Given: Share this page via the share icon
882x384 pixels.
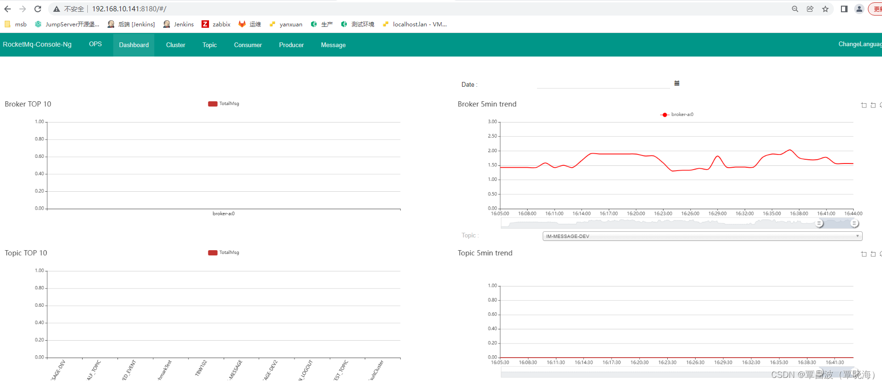Looking at the screenshot, I should click(x=810, y=9).
